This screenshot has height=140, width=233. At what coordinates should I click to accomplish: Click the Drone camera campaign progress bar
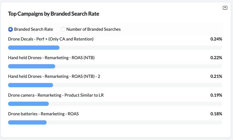pos(28,104)
